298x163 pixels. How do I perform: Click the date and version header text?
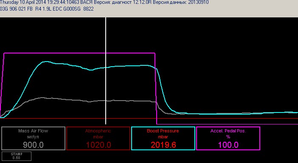pos(104,2)
